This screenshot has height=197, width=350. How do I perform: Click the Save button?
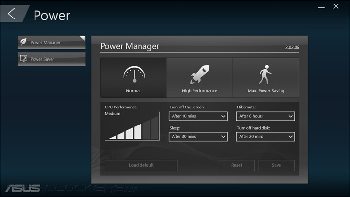(276, 165)
